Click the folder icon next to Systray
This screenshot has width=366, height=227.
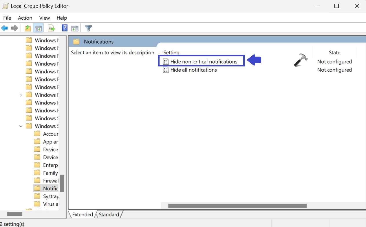click(37, 196)
